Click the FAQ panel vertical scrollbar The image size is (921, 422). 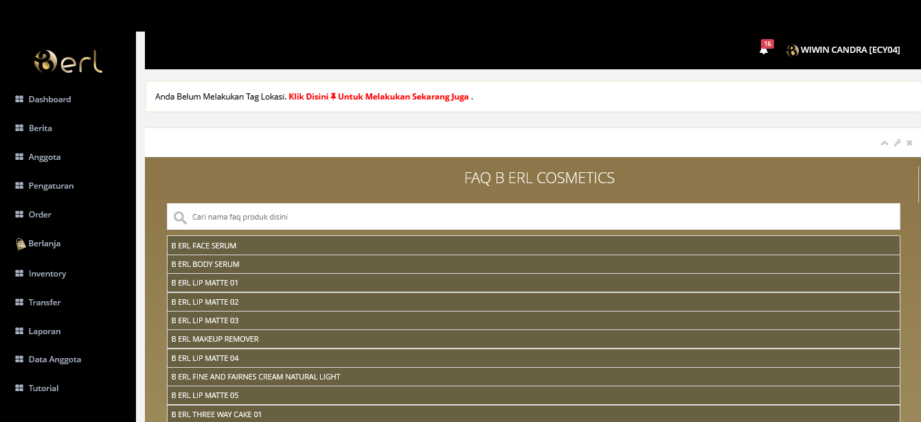pyautogui.click(x=918, y=185)
